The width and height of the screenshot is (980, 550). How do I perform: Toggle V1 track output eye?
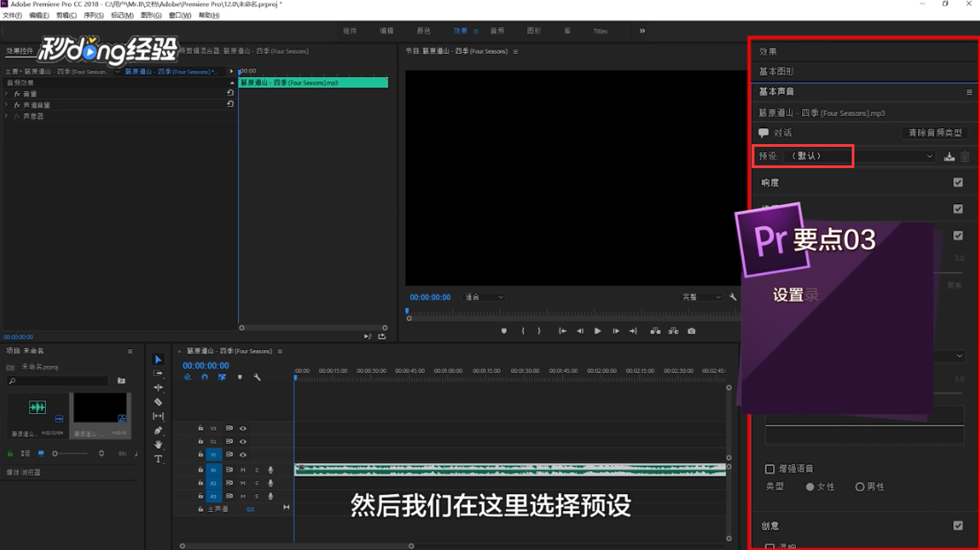(x=243, y=455)
